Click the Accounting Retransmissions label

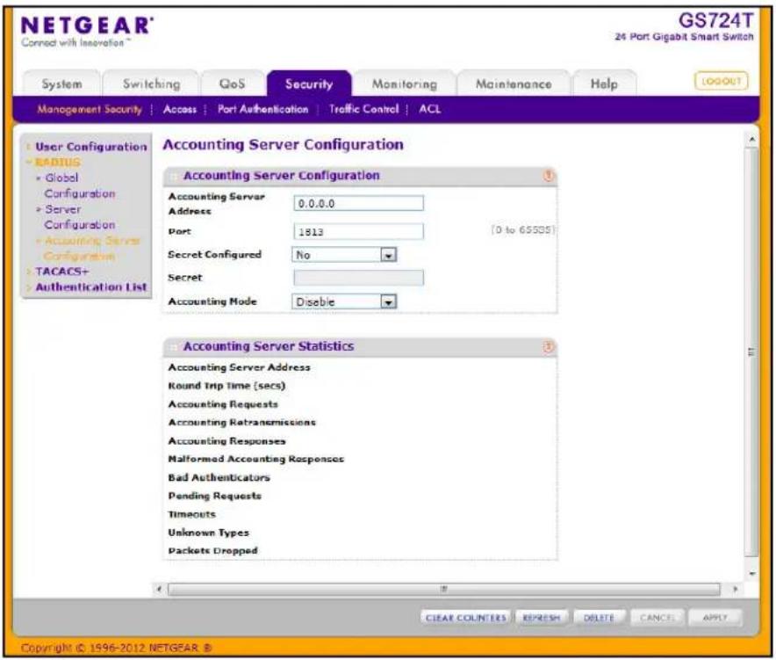(242, 423)
